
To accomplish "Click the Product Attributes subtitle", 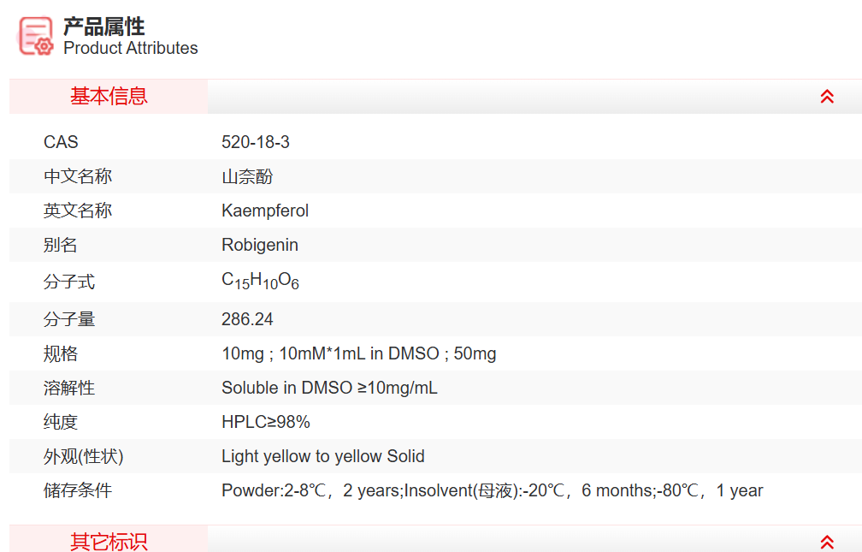I will 129,49.
